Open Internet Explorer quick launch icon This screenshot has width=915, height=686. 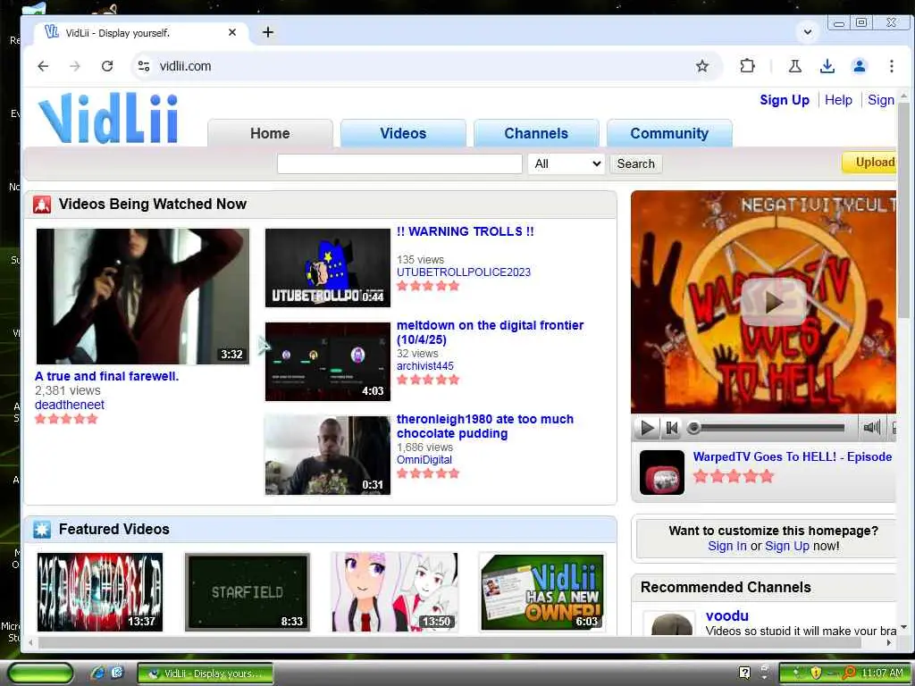coord(97,673)
